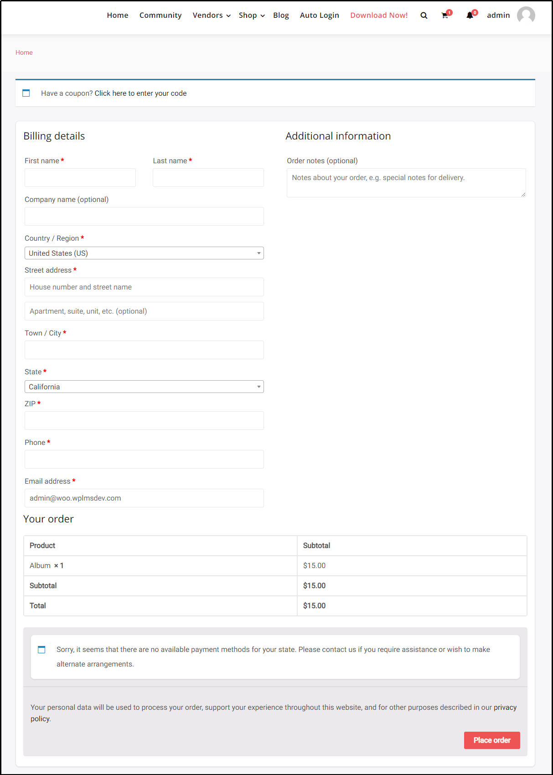Focus the Email address field

click(144, 498)
